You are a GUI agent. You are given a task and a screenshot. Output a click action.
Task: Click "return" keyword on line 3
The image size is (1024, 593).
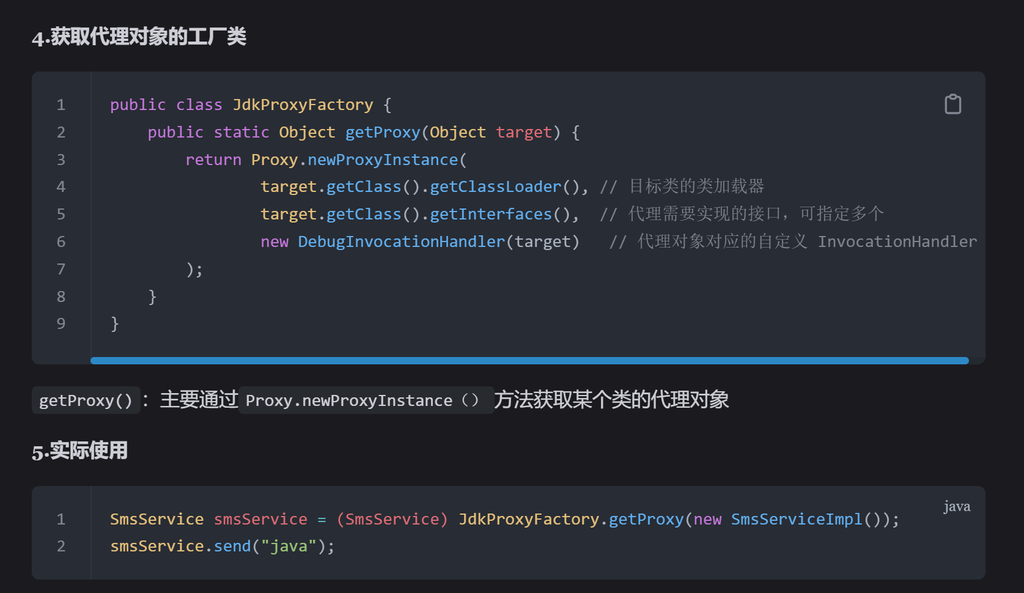coord(213,160)
